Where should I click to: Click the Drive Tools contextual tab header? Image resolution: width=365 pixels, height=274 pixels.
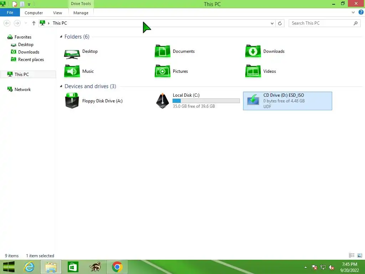81,4
